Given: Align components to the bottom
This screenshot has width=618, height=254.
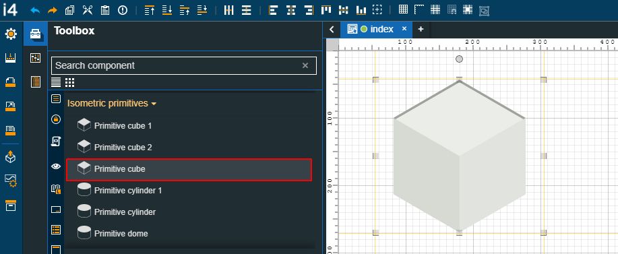Looking at the screenshot, I should 361,10.
